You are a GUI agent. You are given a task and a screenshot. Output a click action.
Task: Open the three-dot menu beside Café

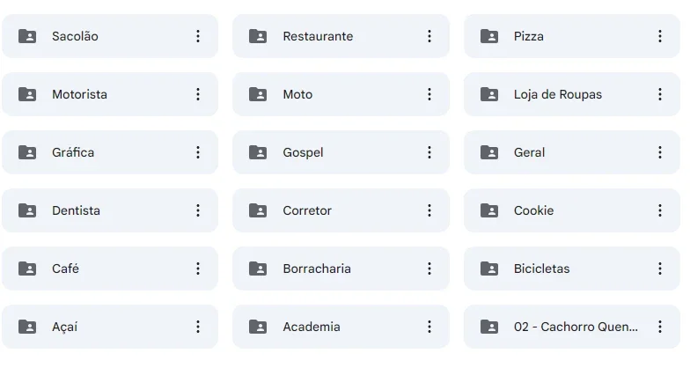[x=198, y=269]
